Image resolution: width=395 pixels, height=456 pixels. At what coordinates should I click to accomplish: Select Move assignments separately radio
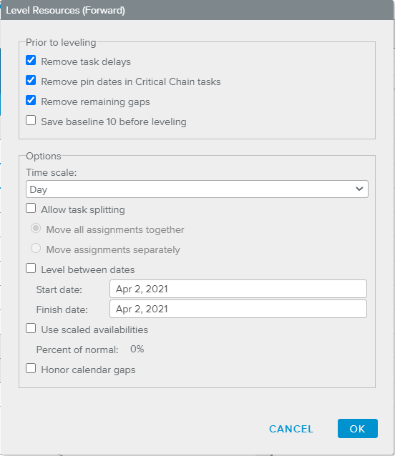[36, 248]
